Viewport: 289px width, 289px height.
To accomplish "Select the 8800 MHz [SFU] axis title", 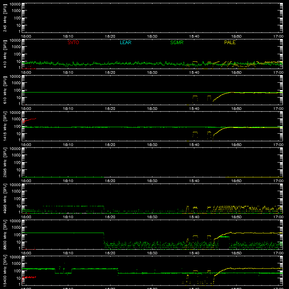I will (5, 234).
